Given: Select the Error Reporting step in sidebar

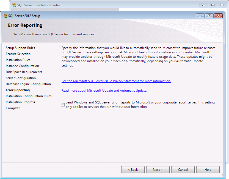Looking at the screenshot, I should pos(18,90).
